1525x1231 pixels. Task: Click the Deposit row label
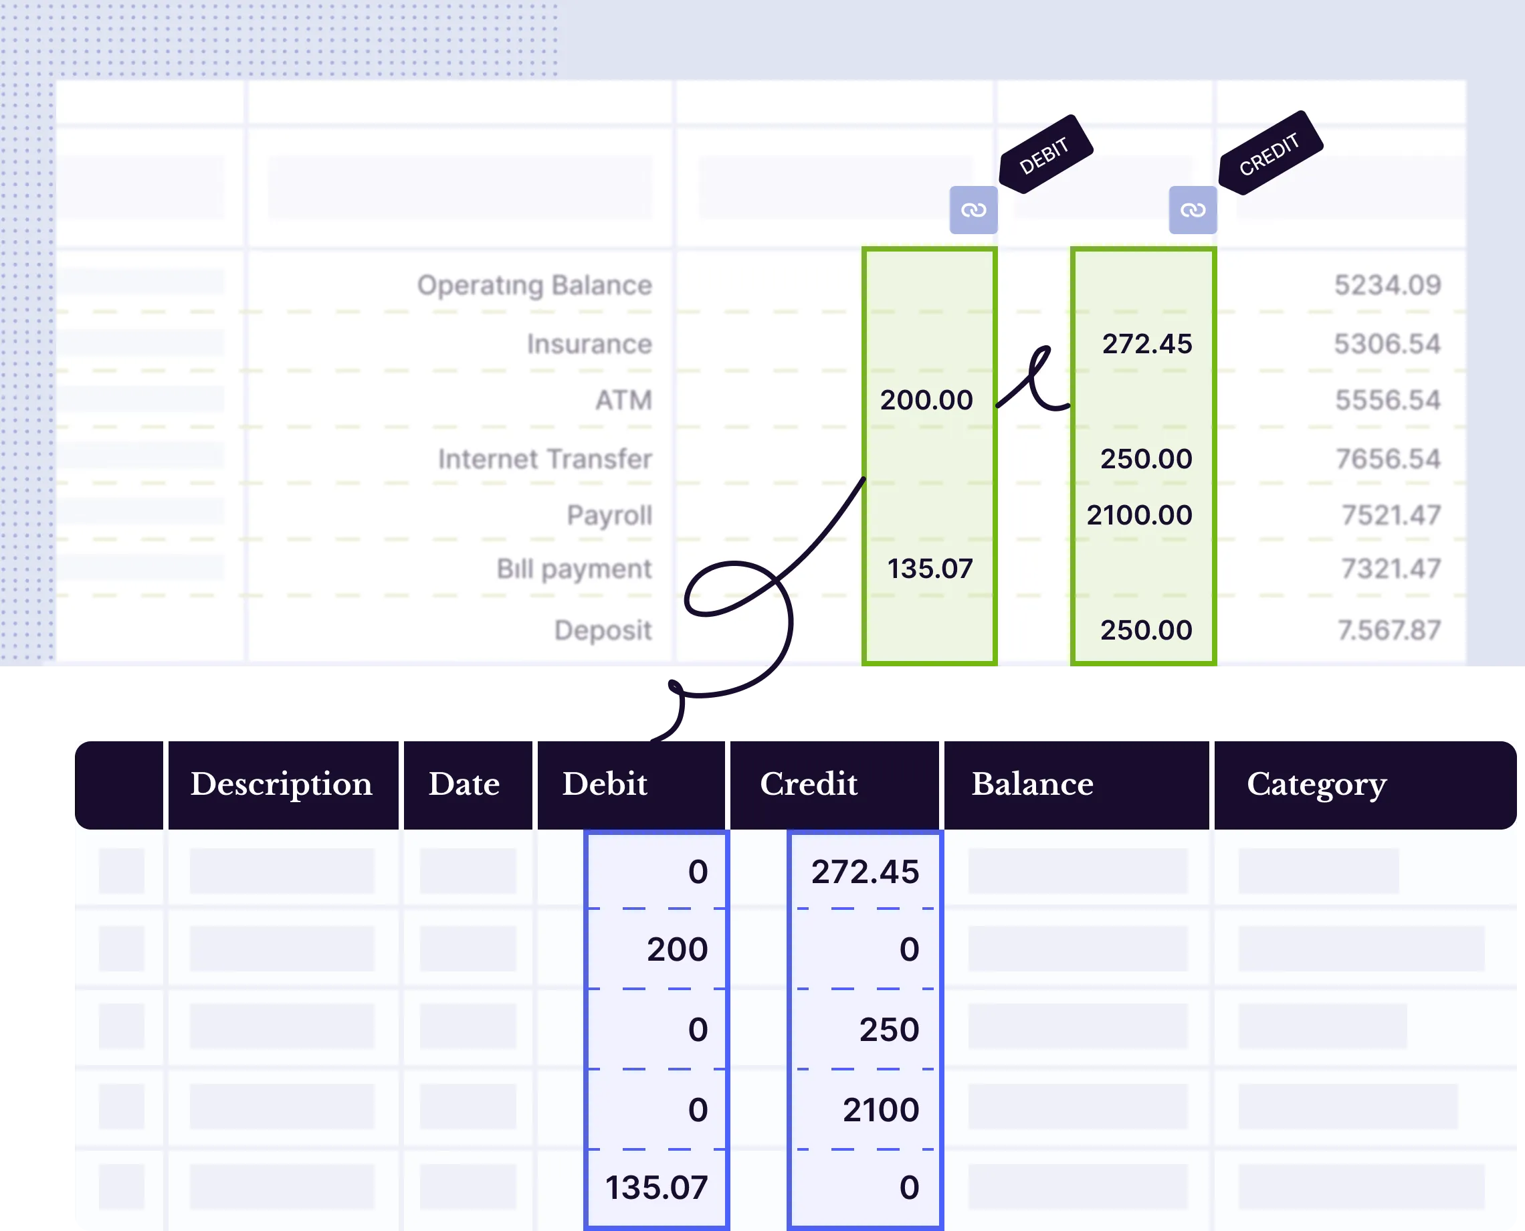[603, 630]
